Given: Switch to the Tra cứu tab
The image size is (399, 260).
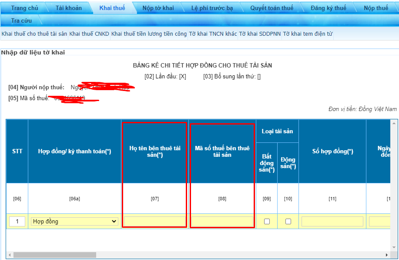Looking at the screenshot, I should pos(21,20).
